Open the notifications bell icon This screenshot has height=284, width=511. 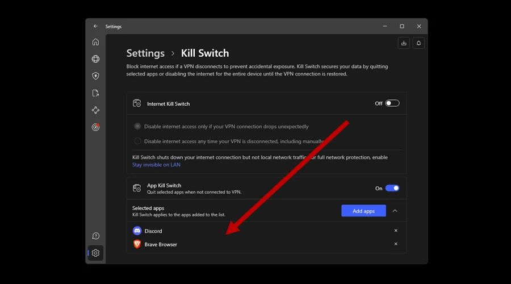418,43
